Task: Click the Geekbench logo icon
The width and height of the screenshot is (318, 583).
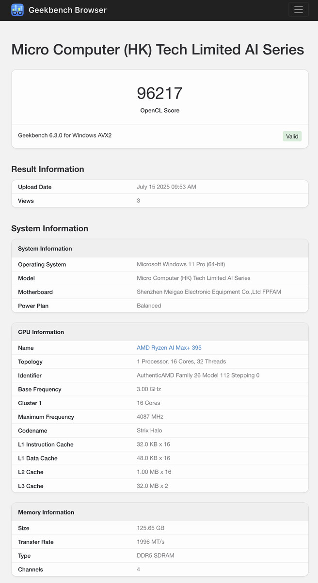Action: pyautogui.click(x=17, y=10)
